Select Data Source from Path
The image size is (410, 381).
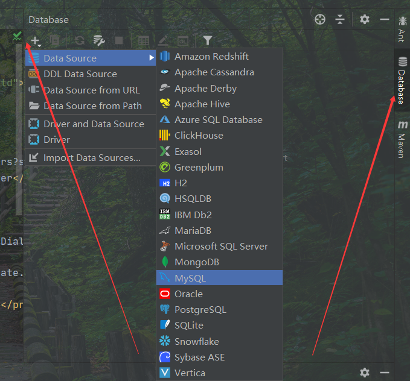[x=91, y=105]
